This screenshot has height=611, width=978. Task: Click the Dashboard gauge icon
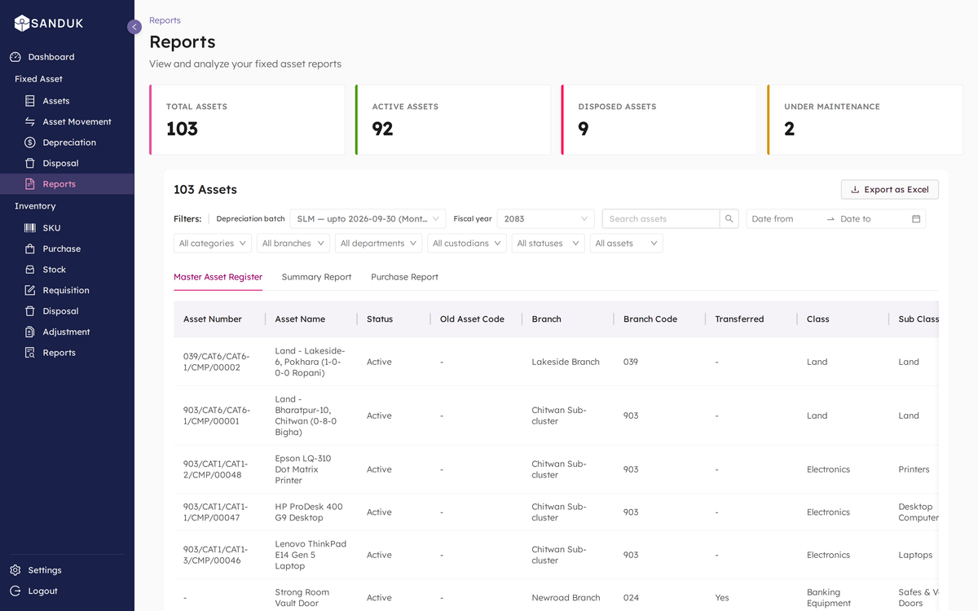[15, 57]
